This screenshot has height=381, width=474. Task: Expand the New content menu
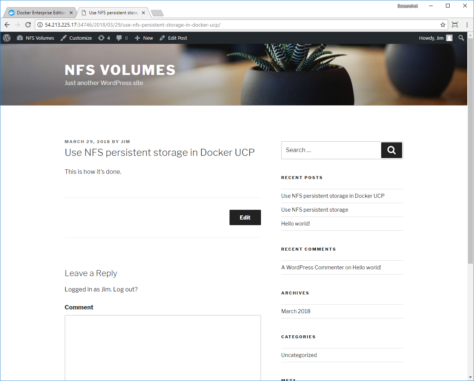[x=144, y=38]
